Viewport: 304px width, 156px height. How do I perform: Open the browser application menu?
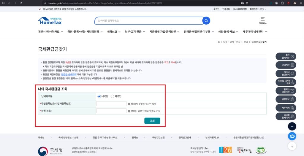(300, 3)
